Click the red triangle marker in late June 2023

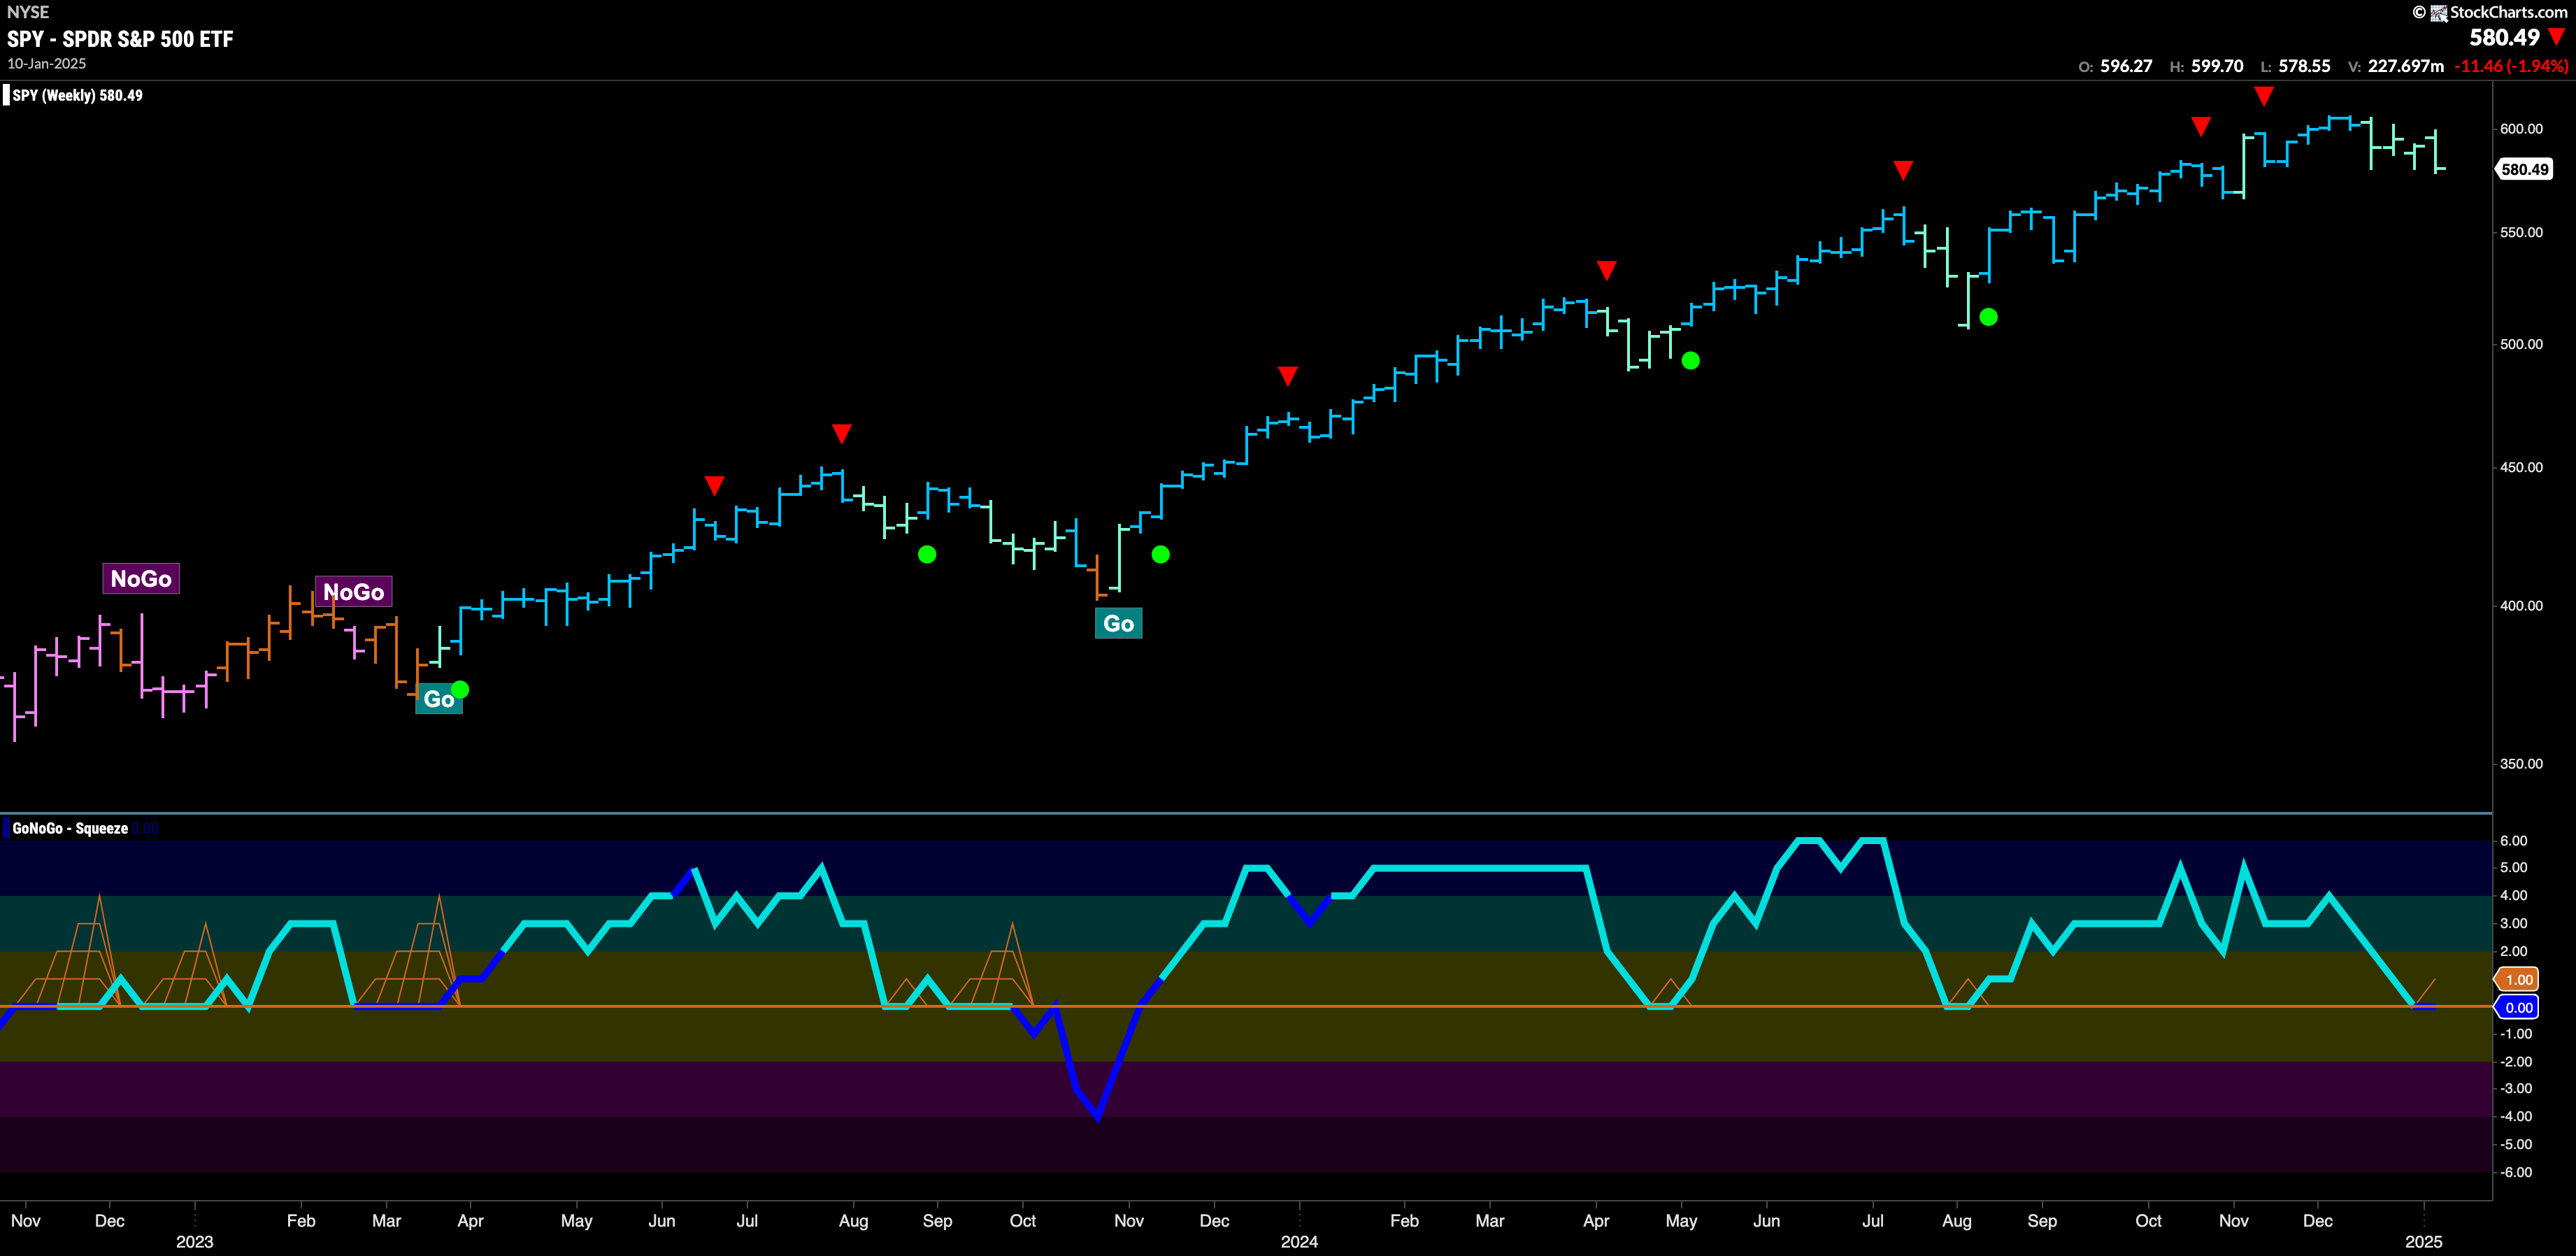point(714,485)
